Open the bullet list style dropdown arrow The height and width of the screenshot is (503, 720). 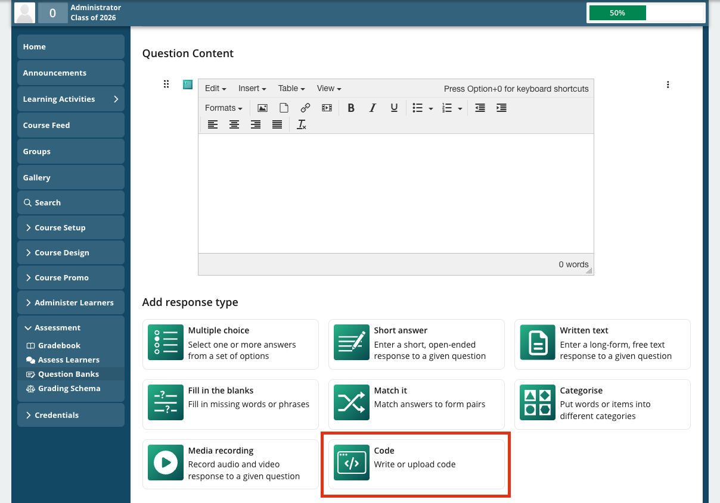[x=431, y=108]
